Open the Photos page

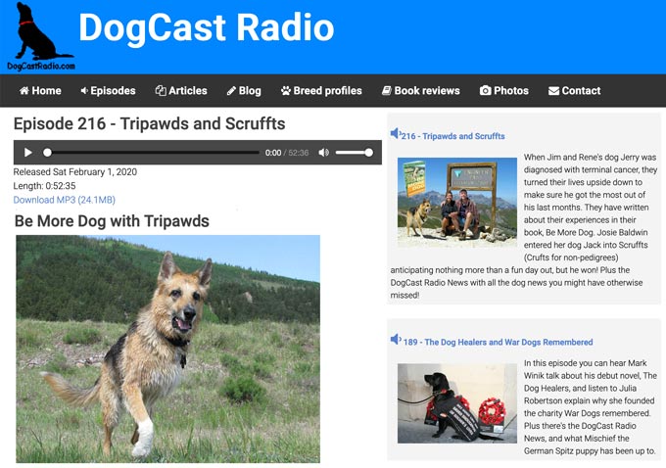(x=504, y=90)
